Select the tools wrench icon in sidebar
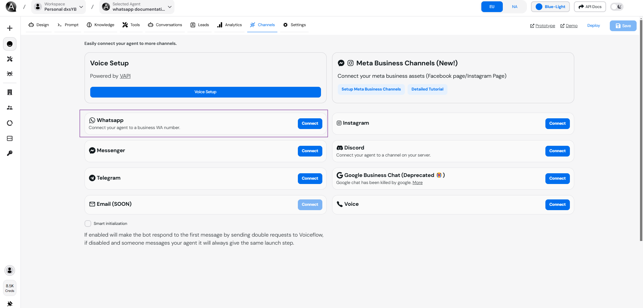This screenshot has width=643, height=308. pyautogui.click(x=9, y=59)
